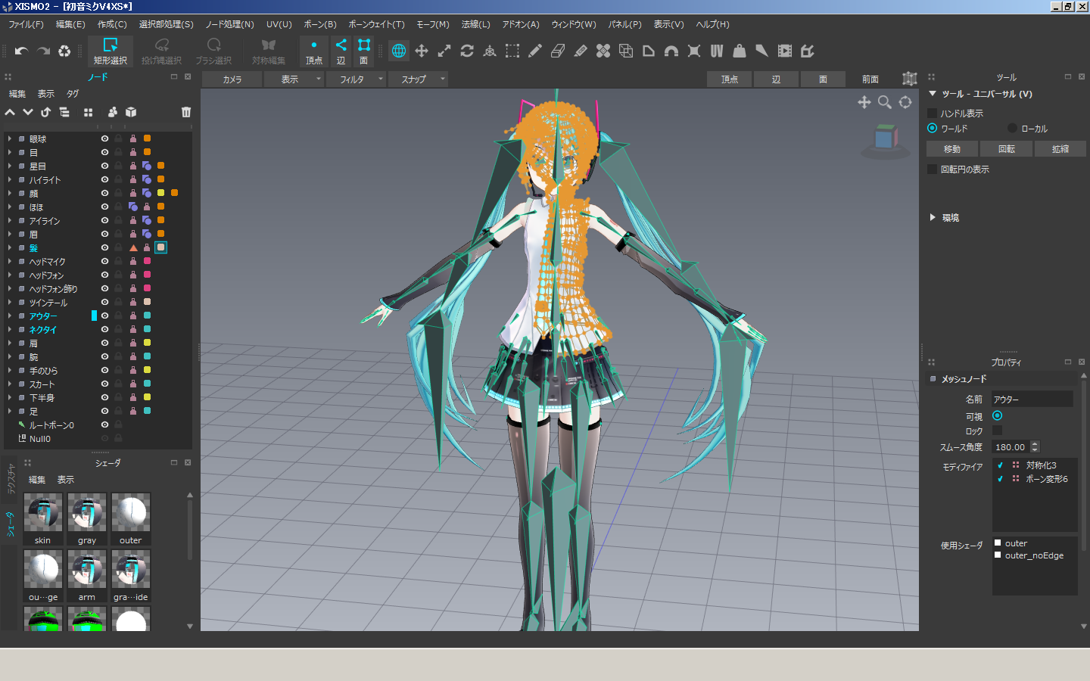Viewport: 1090px width, 681px height.
Task: Click the four-squares grid icon in node panel
Action: 88,112
